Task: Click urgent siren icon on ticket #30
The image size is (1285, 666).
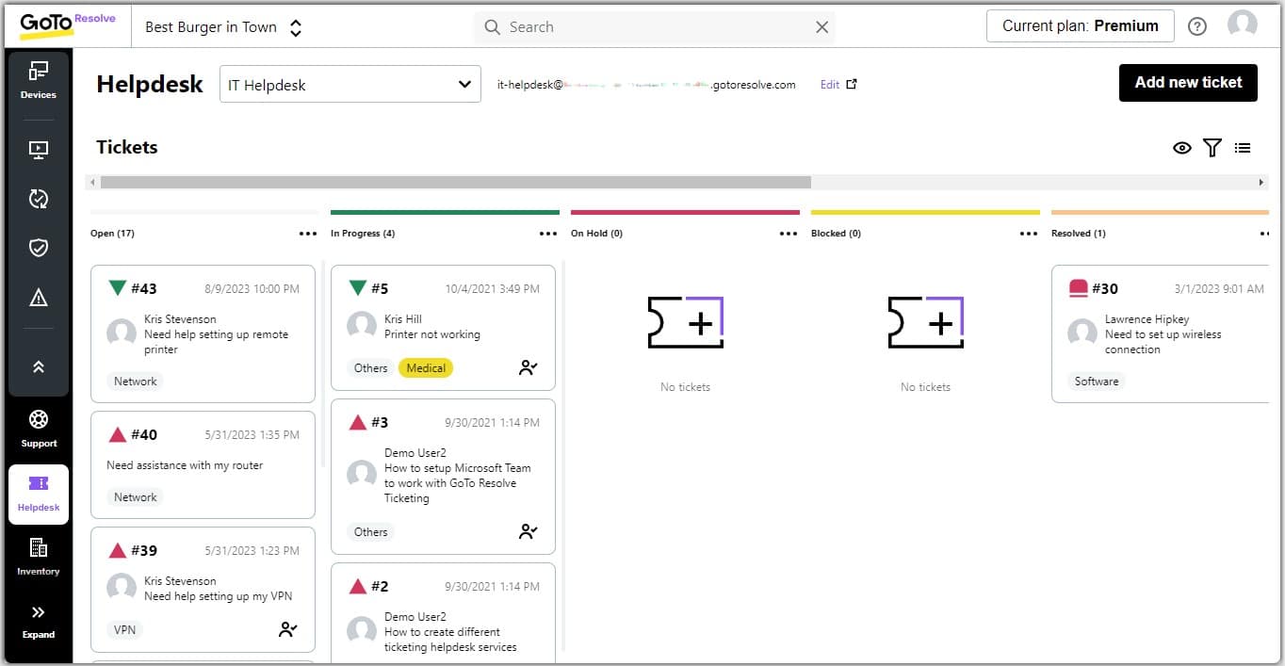Action: point(1079,288)
